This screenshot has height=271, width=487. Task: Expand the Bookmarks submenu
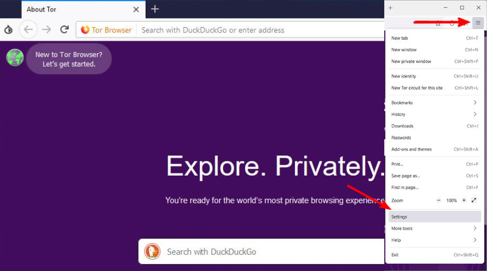pyautogui.click(x=435, y=102)
